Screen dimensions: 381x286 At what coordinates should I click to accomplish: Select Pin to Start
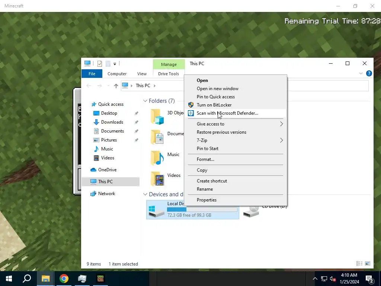pos(207,149)
